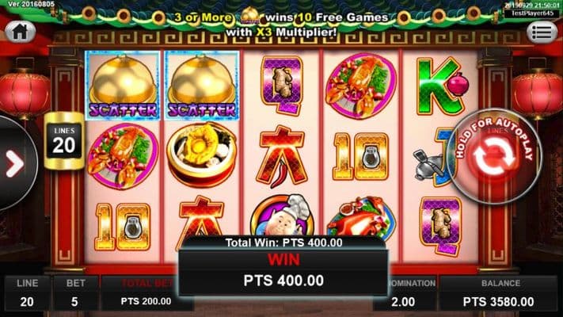Select the LINE 20 field
Viewport: 563px width, 317px height.
click(27, 293)
